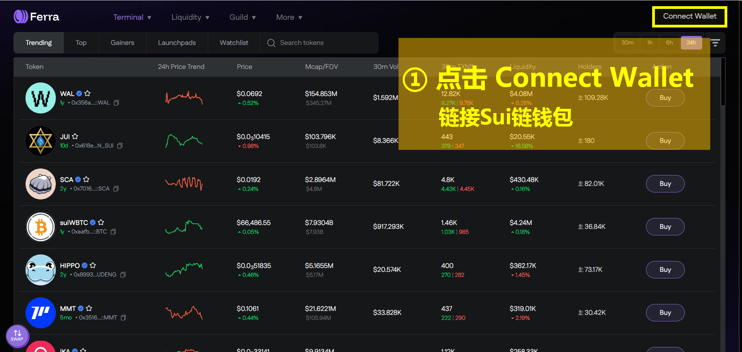Buy the MMT token
Image resolution: width=742 pixels, height=352 pixels.
click(665, 313)
